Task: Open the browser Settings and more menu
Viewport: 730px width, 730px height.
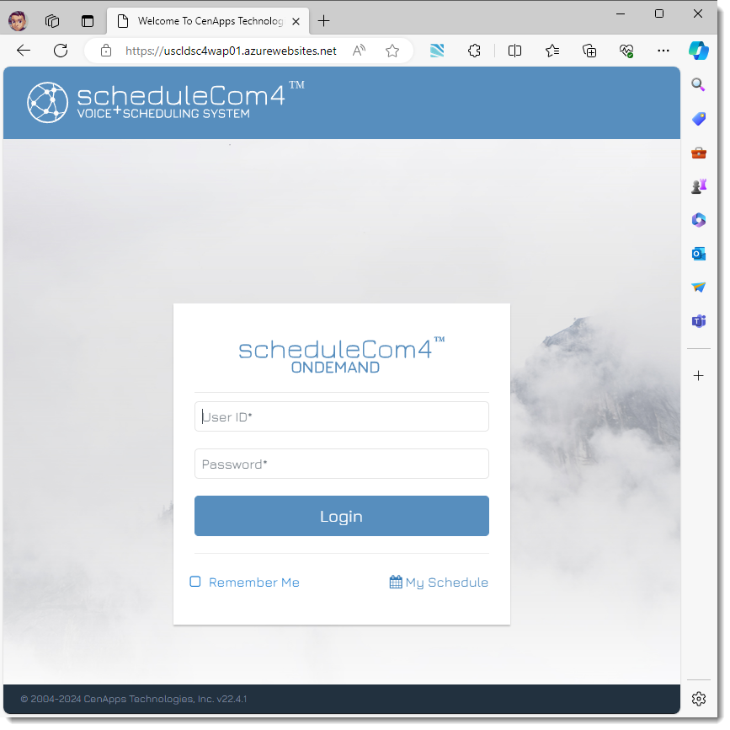Action: [663, 51]
